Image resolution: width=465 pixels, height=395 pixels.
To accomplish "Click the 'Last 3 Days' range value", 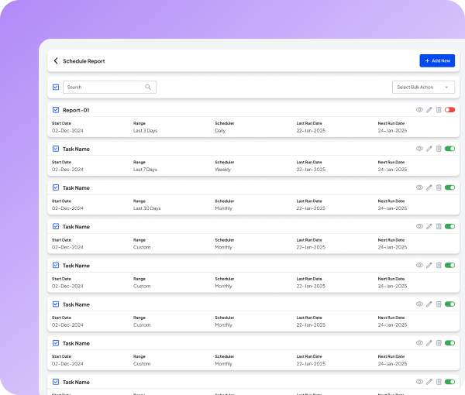I will (146, 131).
